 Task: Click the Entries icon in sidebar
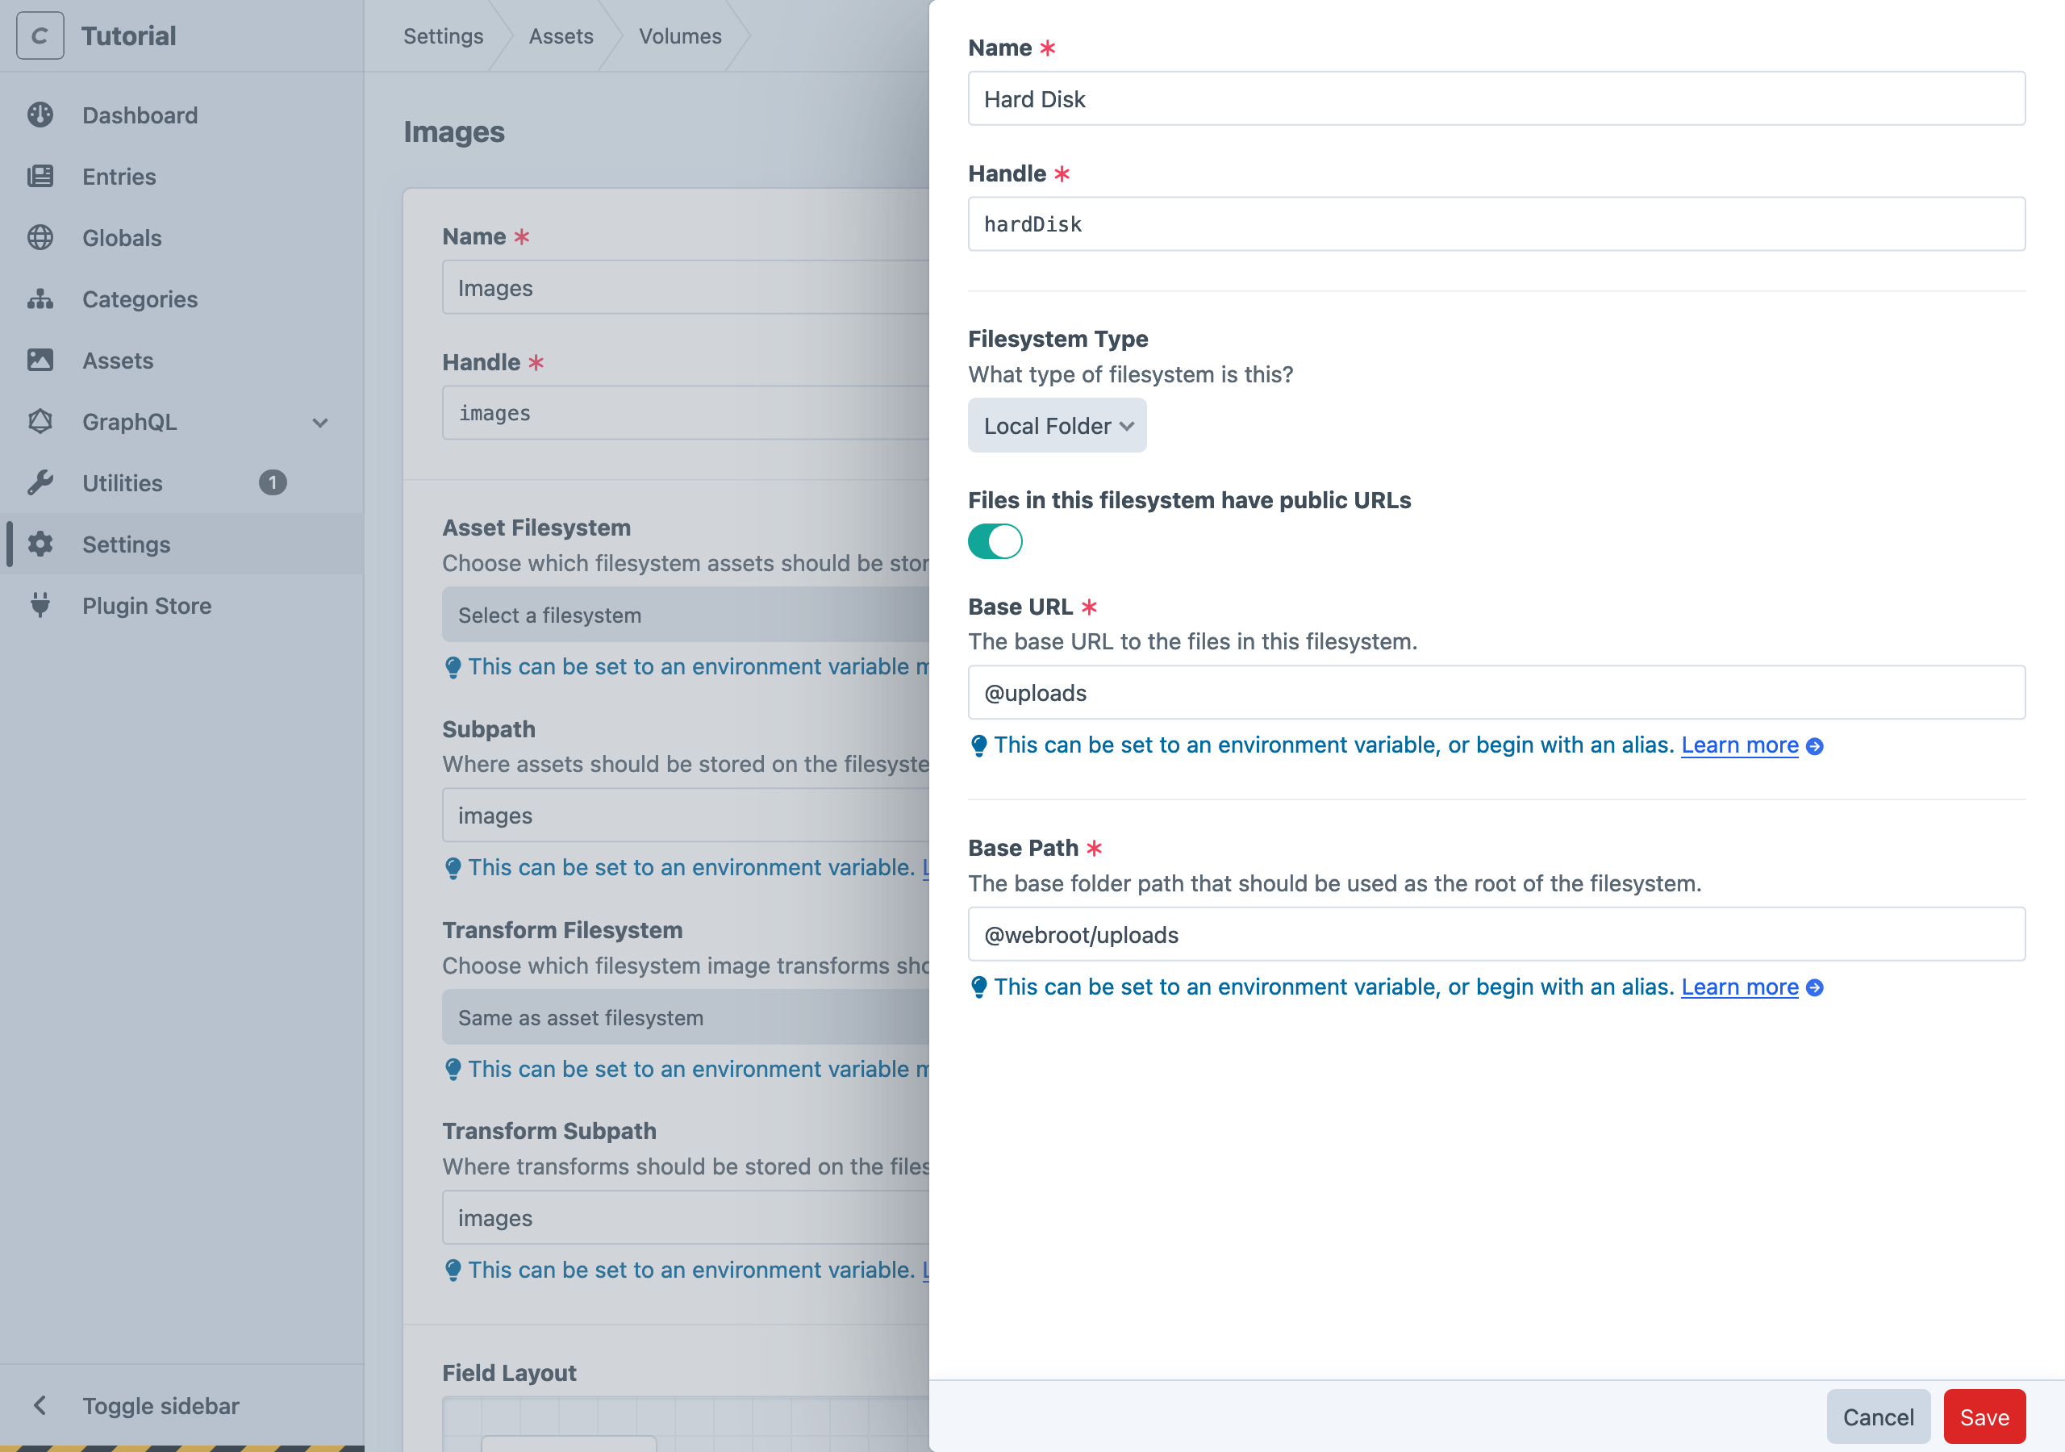43,176
